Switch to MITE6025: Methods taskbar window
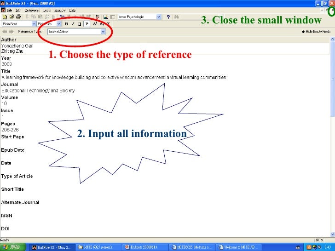Image resolution: width=335 pixels, height=251 pixels. [x=192, y=247]
